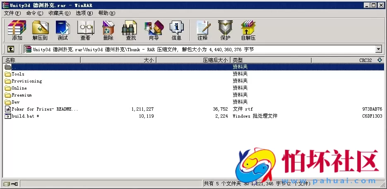387x189 pixels.
Task: Select the Dev folder name
Action: click(16, 102)
